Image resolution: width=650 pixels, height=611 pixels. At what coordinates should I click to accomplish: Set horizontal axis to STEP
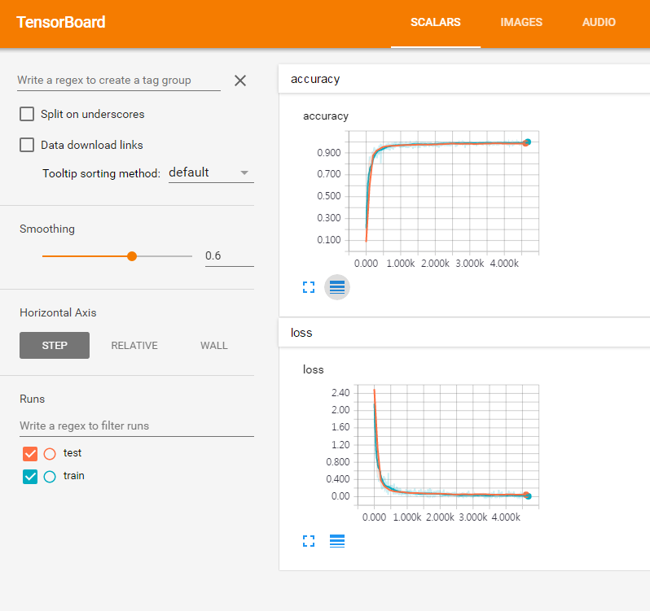point(55,345)
